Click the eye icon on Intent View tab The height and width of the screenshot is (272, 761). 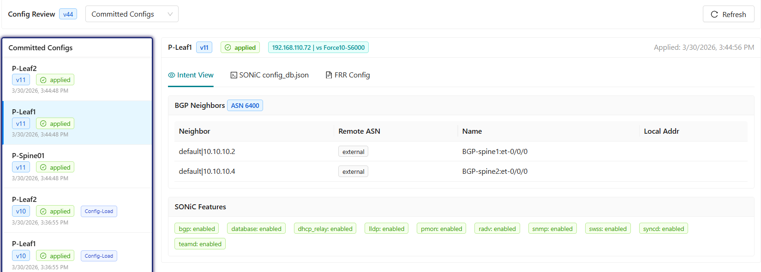[172, 75]
